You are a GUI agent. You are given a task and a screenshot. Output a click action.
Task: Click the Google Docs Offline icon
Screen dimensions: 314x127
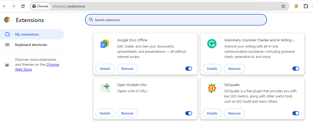click(x=105, y=44)
